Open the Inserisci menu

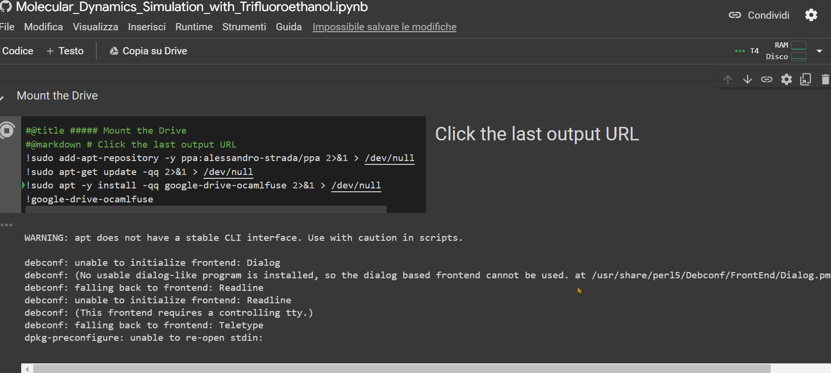(147, 27)
